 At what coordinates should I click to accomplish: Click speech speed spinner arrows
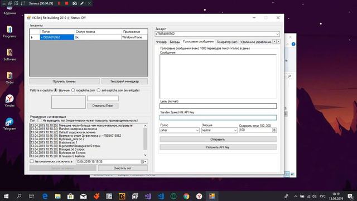pyautogui.click(x=274, y=130)
